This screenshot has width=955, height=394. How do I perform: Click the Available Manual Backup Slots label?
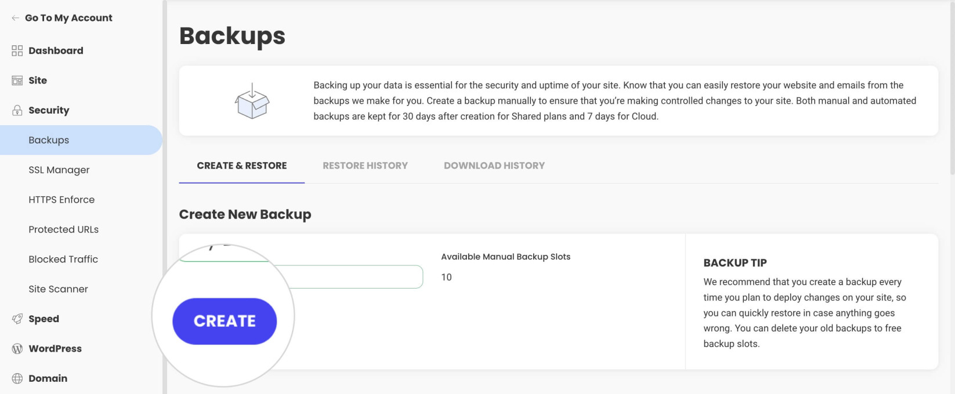[x=505, y=257]
